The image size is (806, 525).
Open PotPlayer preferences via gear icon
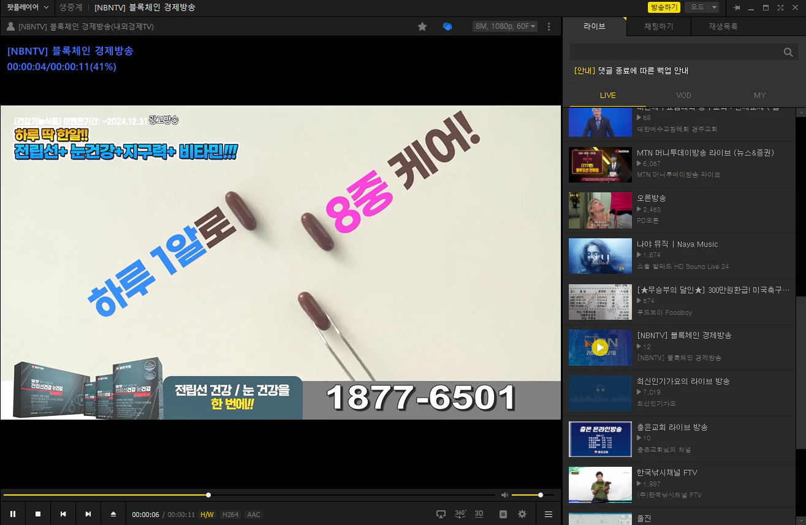pyautogui.click(x=522, y=514)
